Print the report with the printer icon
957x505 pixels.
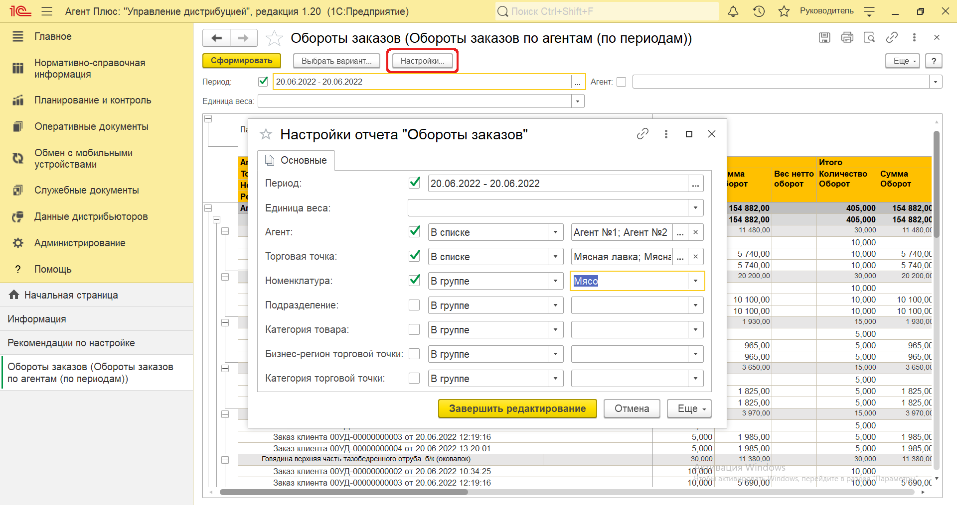coord(847,37)
